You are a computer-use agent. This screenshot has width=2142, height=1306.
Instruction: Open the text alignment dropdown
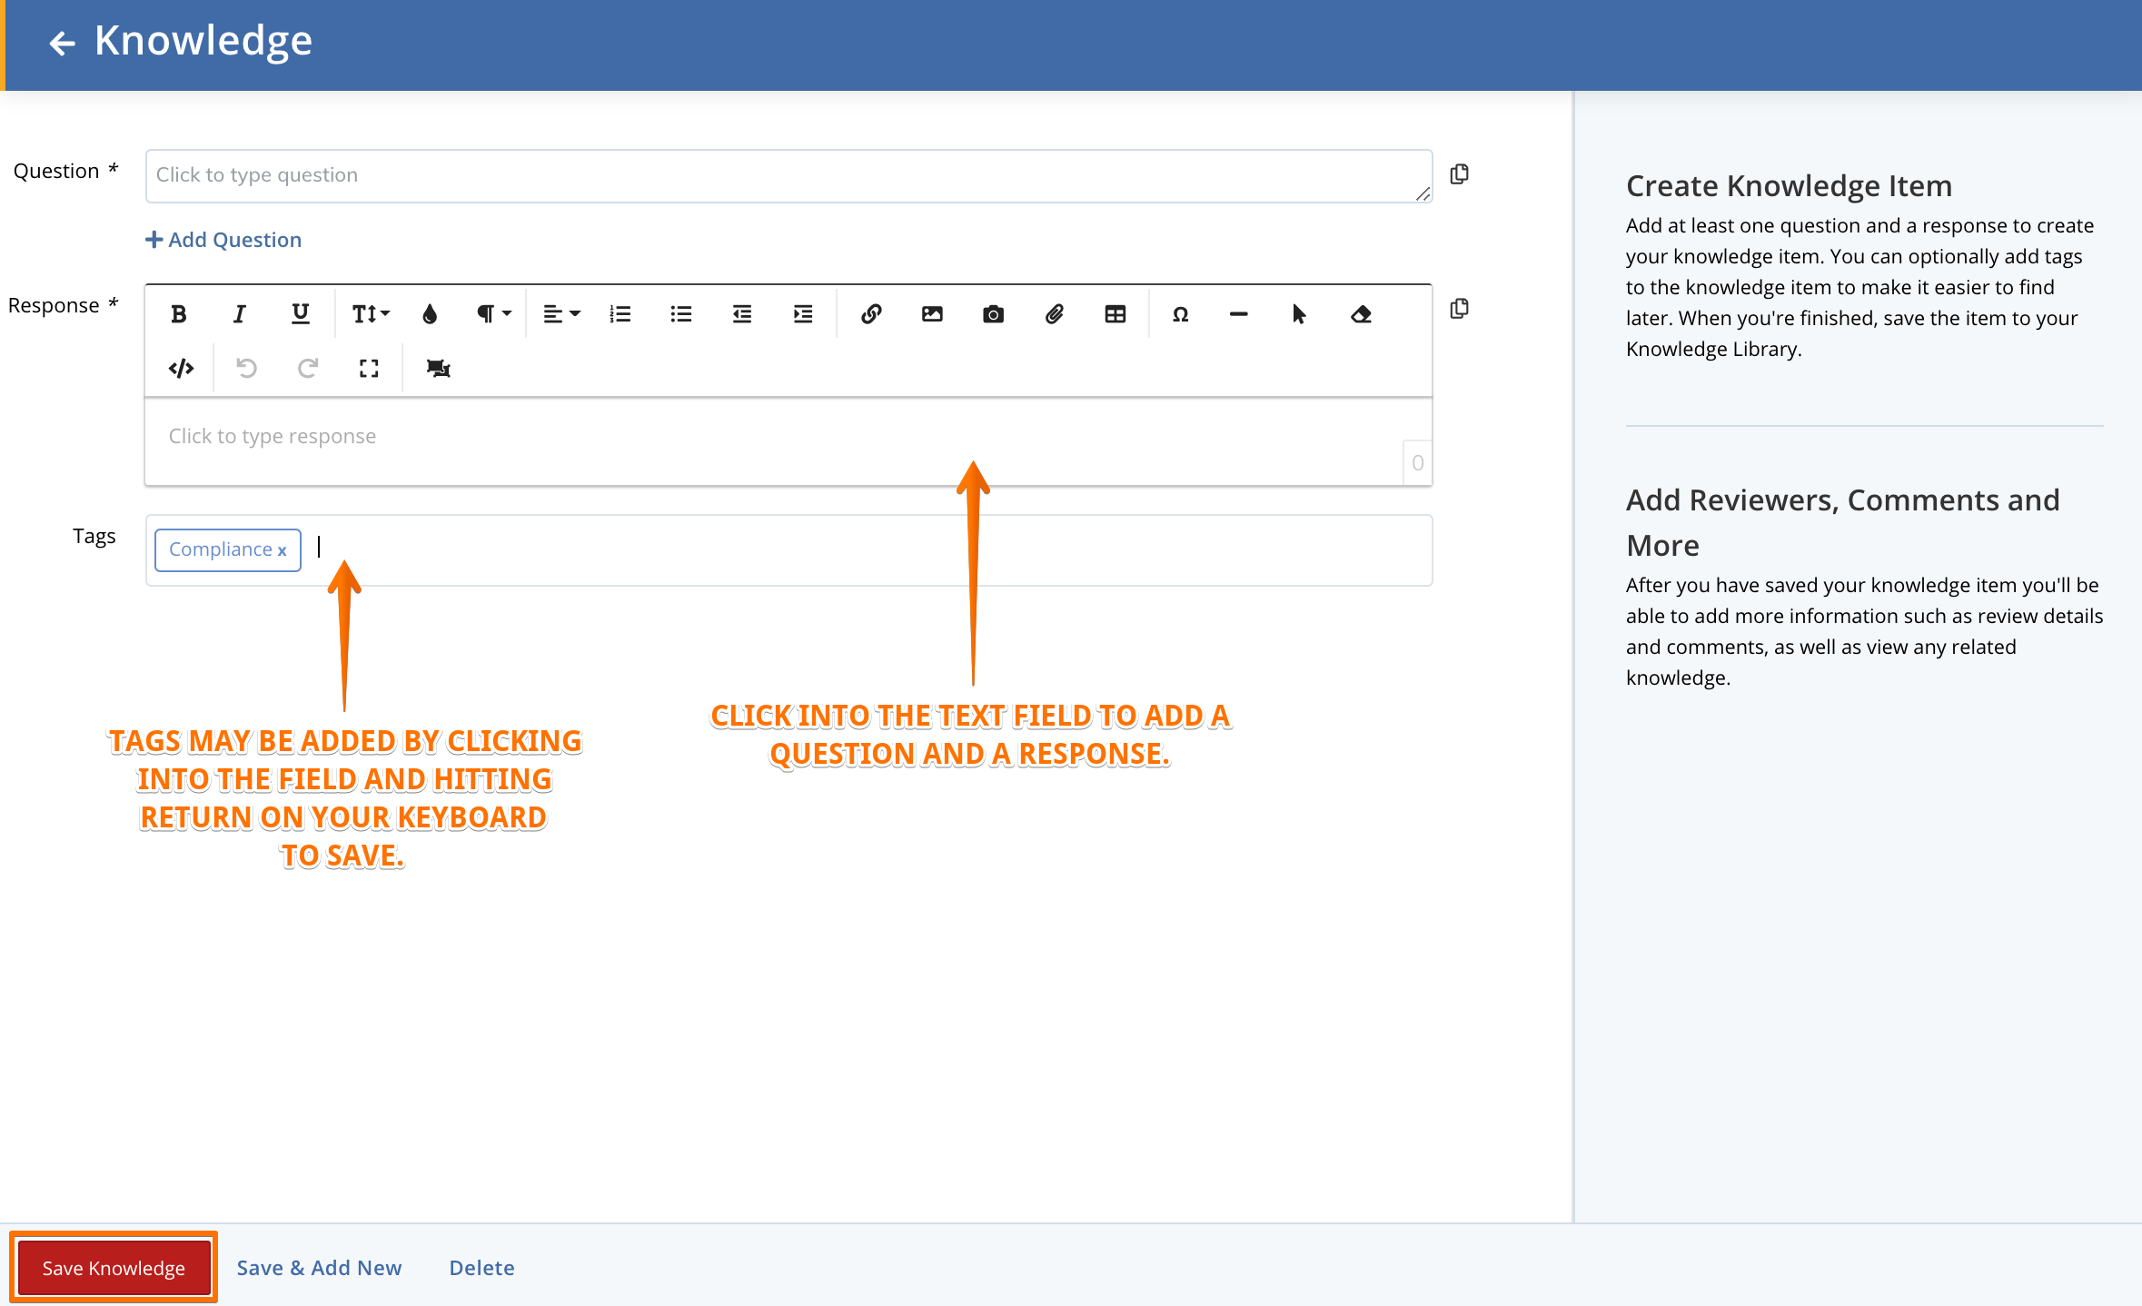(x=561, y=314)
